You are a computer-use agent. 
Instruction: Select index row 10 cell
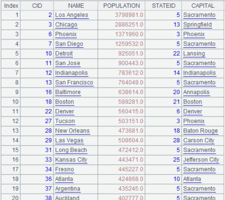[11, 102]
